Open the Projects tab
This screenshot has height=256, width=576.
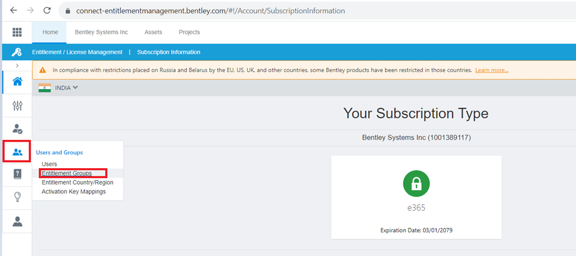(189, 32)
